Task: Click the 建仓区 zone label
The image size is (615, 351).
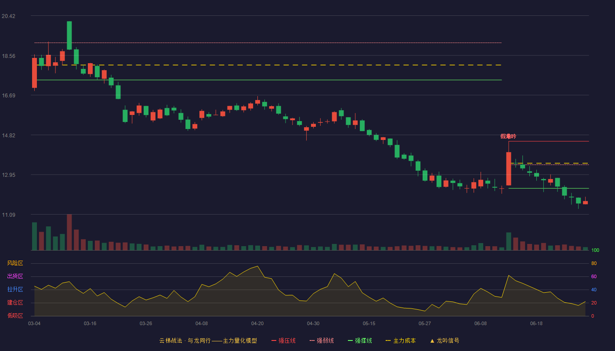Action: tap(15, 303)
